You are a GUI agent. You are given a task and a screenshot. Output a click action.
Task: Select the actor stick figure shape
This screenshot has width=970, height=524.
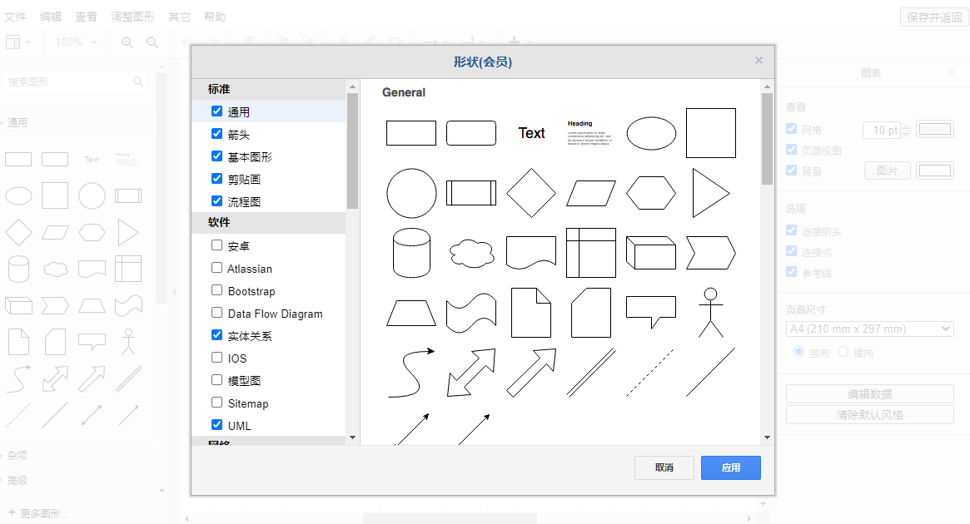point(711,313)
